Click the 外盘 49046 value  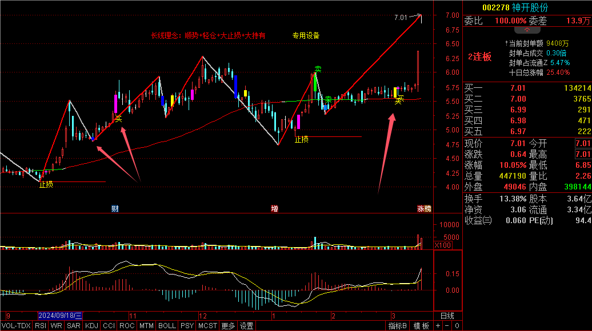(x=515, y=187)
